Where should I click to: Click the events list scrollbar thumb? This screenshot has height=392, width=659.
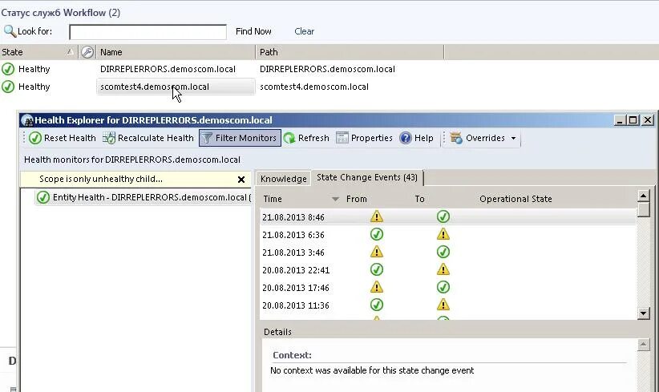point(644,209)
